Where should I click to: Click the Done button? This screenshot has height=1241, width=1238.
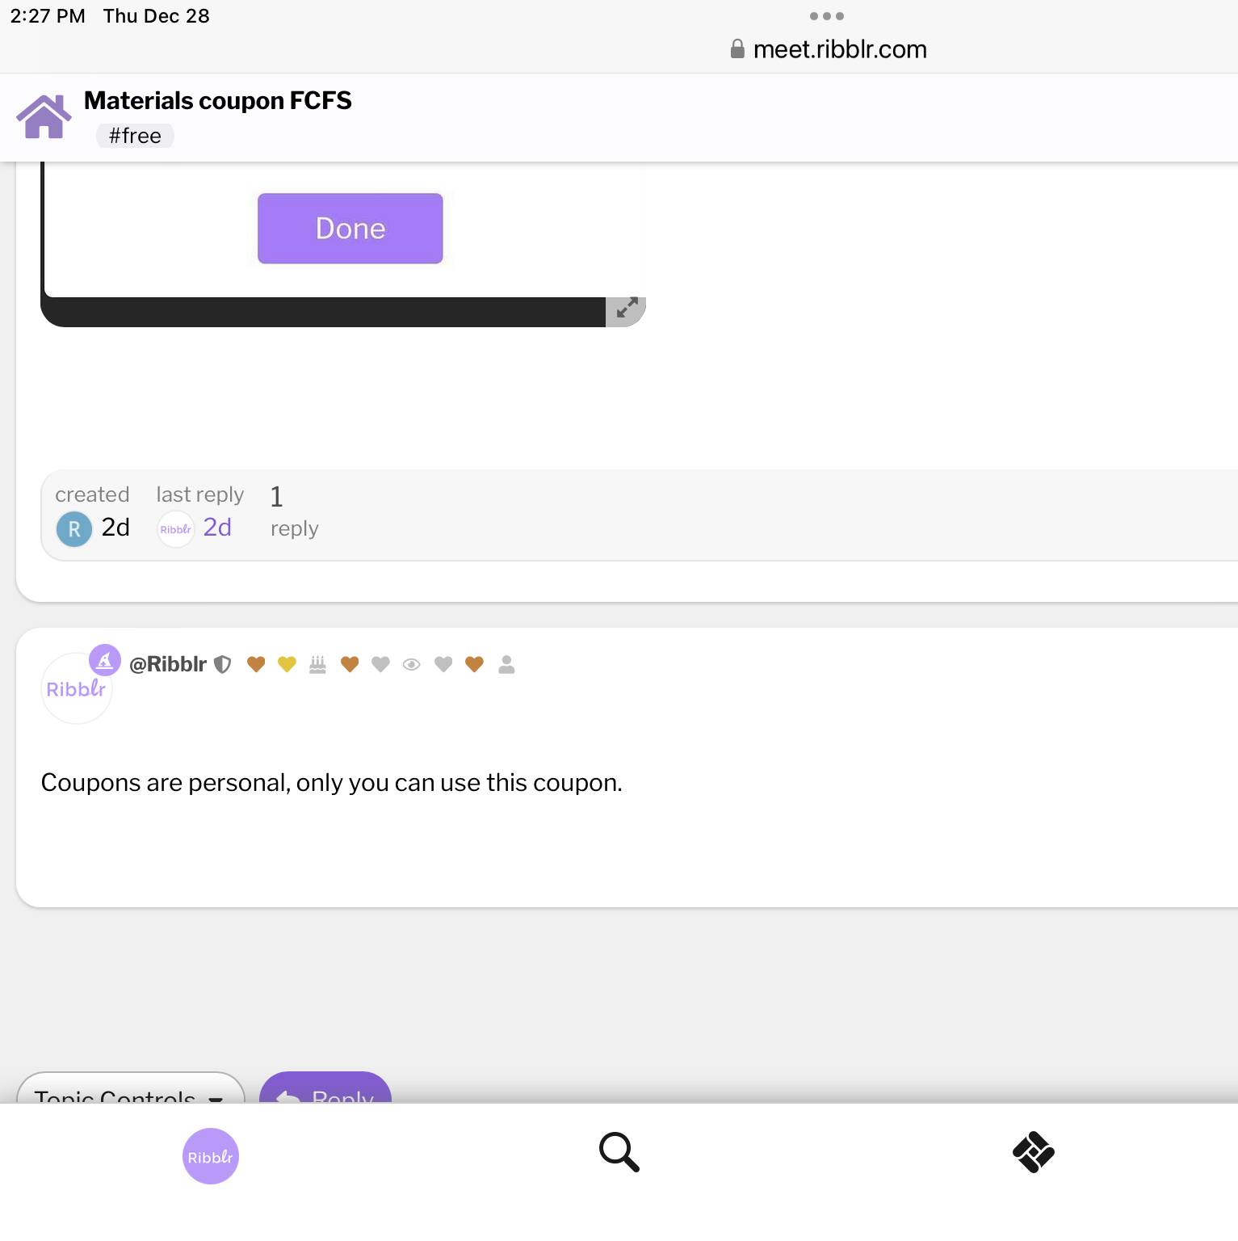point(350,228)
